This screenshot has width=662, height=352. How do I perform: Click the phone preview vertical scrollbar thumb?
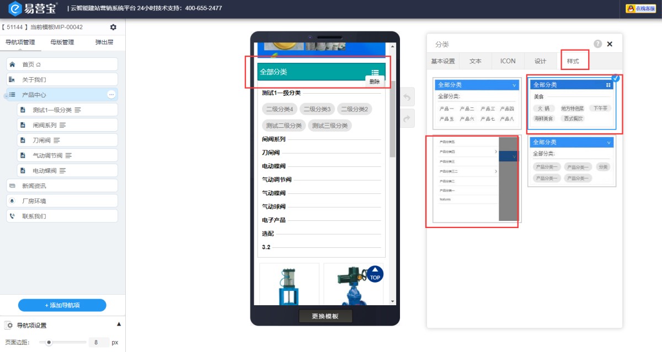coord(393,118)
